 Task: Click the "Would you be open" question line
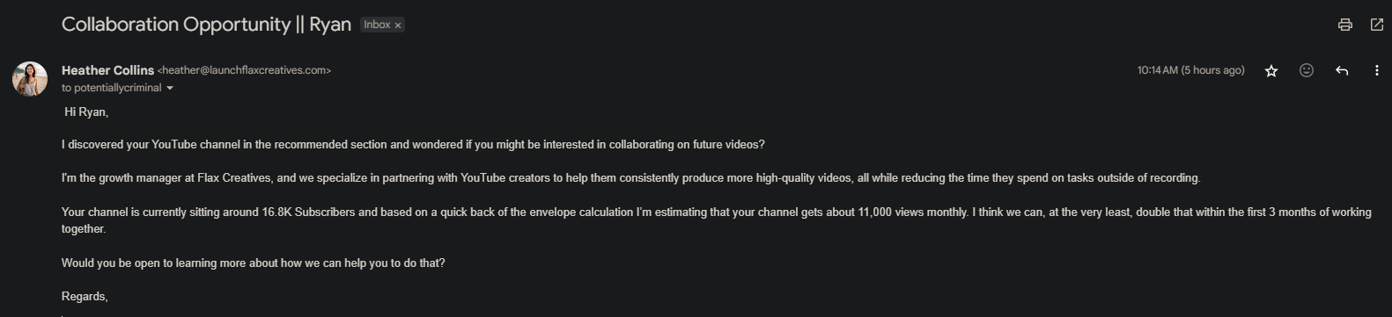tap(253, 263)
